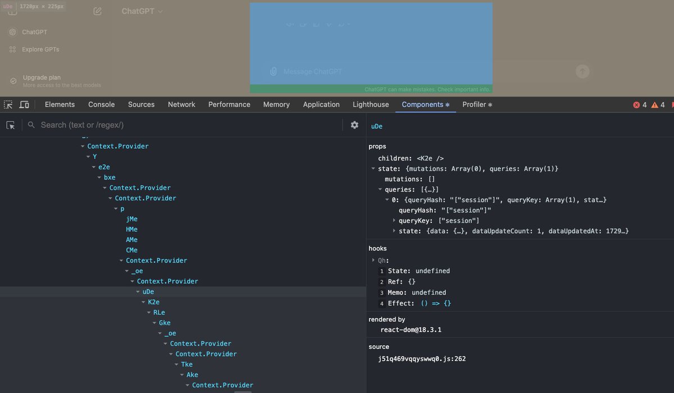The image size is (674, 393).
Task: Collapse the K2e tree node
Action: 144,302
